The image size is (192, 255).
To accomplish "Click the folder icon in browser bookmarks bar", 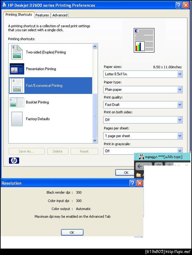I will pos(139,175).
